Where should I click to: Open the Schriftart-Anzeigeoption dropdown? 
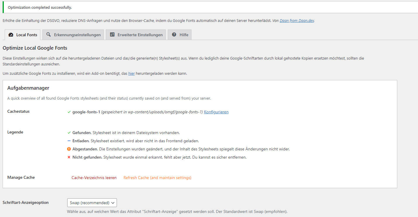[92, 203]
